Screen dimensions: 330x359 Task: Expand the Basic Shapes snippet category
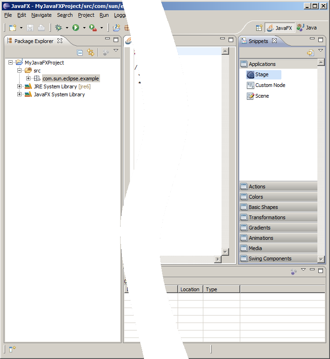pyautogui.click(x=263, y=207)
